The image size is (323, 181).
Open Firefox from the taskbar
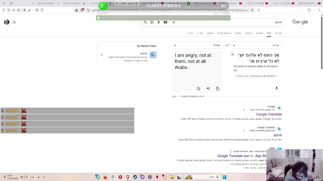(105, 177)
